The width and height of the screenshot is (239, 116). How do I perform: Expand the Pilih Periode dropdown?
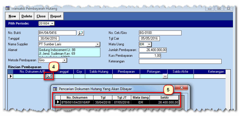click(52, 23)
